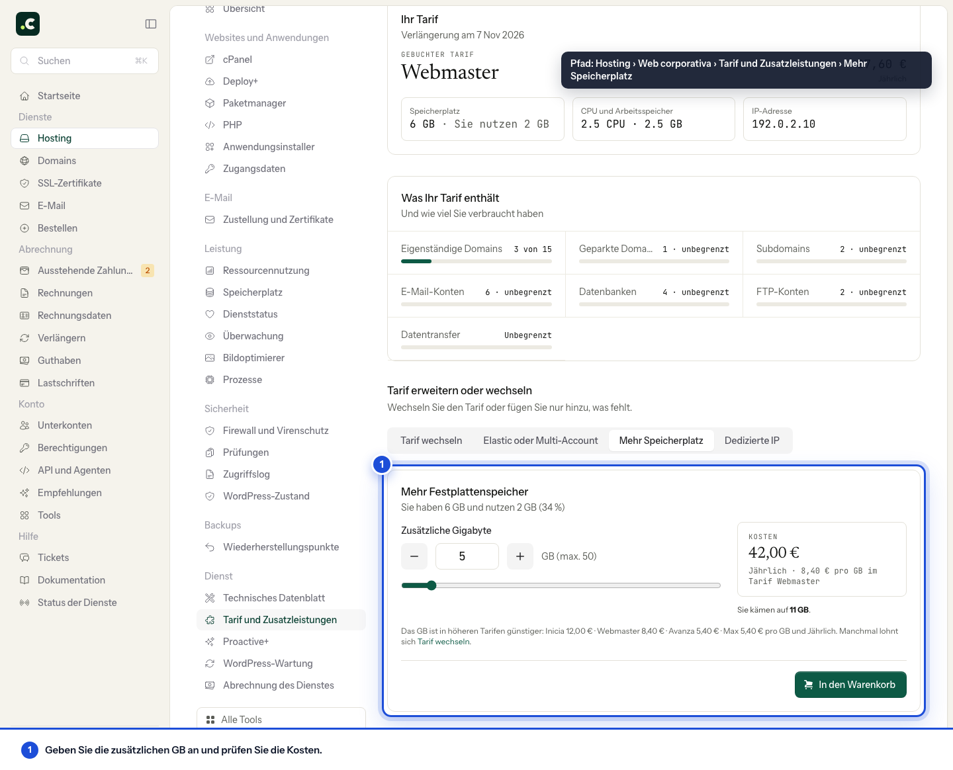This screenshot has width=953, height=770.
Task: Focus the Zusätzliche Gigabyte number field
Action: click(467, 556)
